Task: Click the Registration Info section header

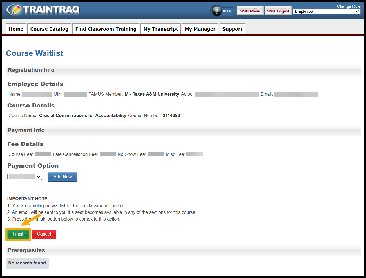Action: (31, 70)
